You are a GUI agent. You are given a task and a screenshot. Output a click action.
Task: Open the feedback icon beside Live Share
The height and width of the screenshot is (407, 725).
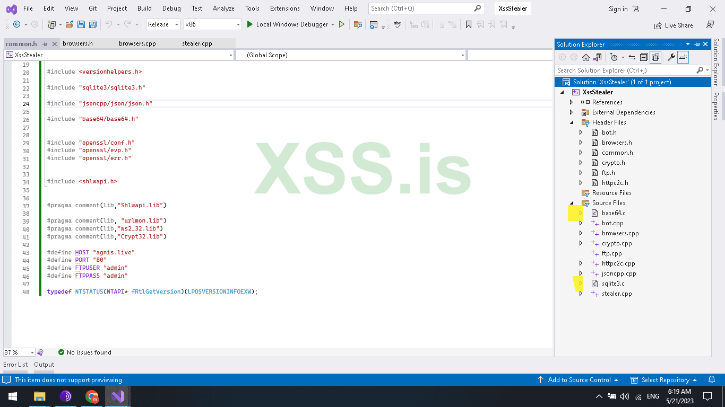[710, 24]
